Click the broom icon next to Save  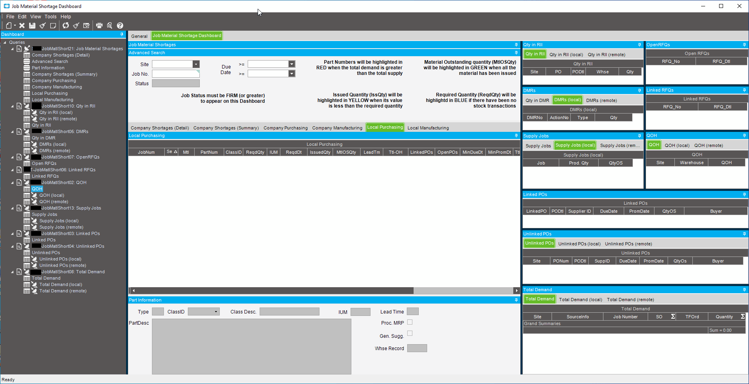tap(43, 25)
